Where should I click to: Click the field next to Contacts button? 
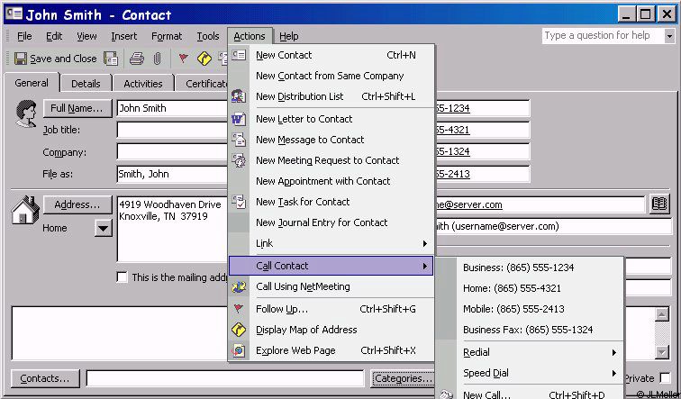(x=225, y=378)
